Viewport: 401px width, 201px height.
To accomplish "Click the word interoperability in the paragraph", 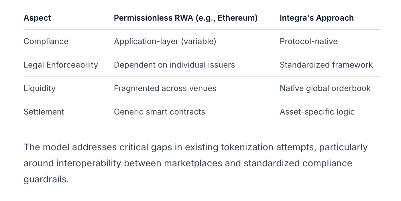I will tap(89, 163).
